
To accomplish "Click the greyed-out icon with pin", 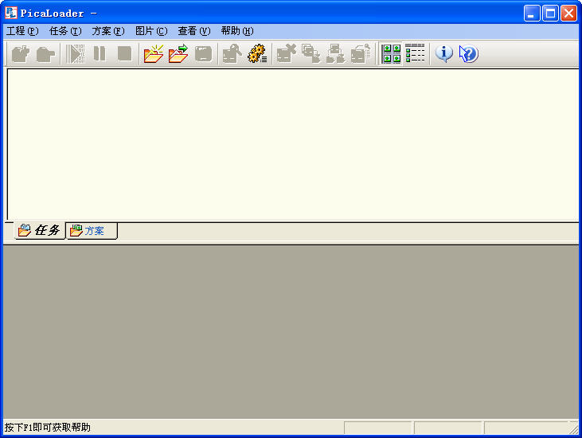I will pyautogui.click(x=361, y=54).
